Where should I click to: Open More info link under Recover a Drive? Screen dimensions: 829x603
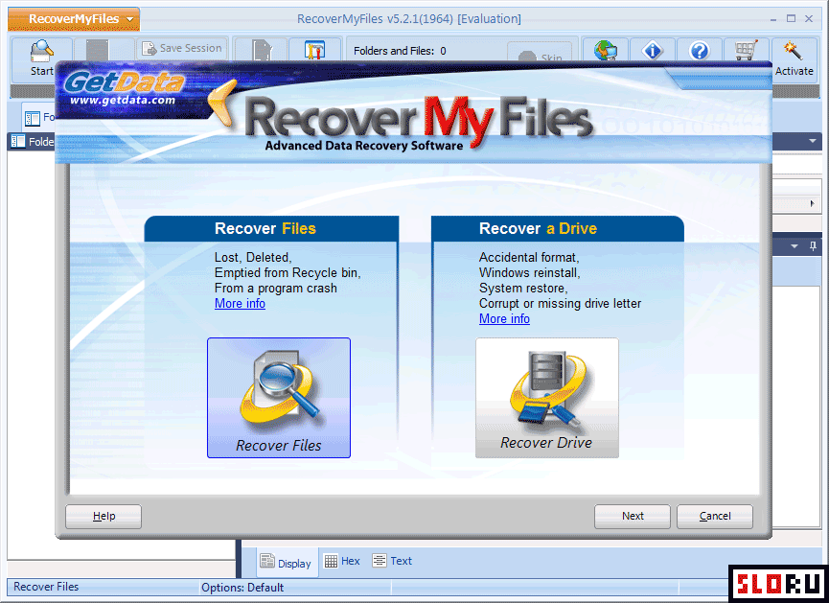point(504,319)
